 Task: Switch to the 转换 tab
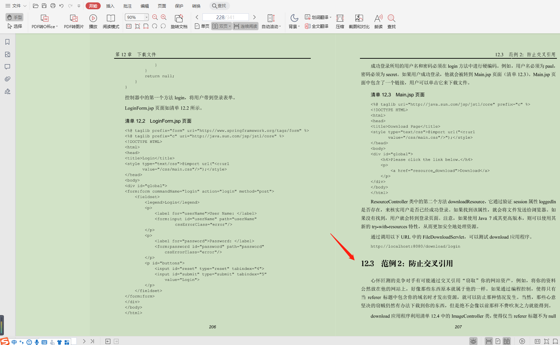point(196,6)
